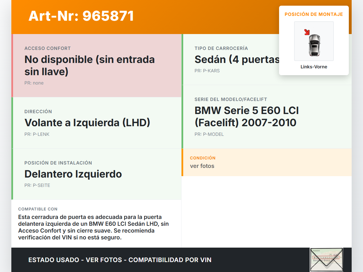The height and width of the screenshot is (272, 363).
Task: Select the Links-Vorne label under the car
Action: tap(314, 67)
